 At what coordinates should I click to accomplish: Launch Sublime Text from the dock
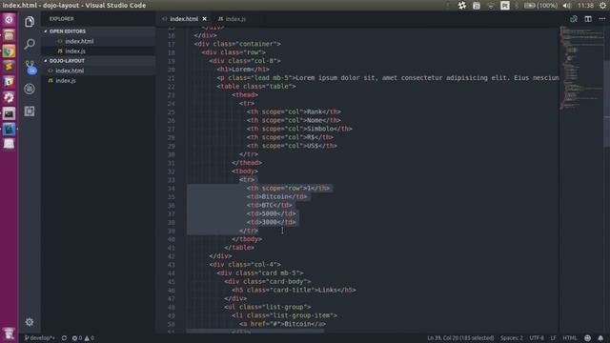9,66
